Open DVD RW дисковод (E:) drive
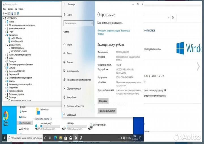Viewport: 204px width, 144px height. [x=97, y=126]
